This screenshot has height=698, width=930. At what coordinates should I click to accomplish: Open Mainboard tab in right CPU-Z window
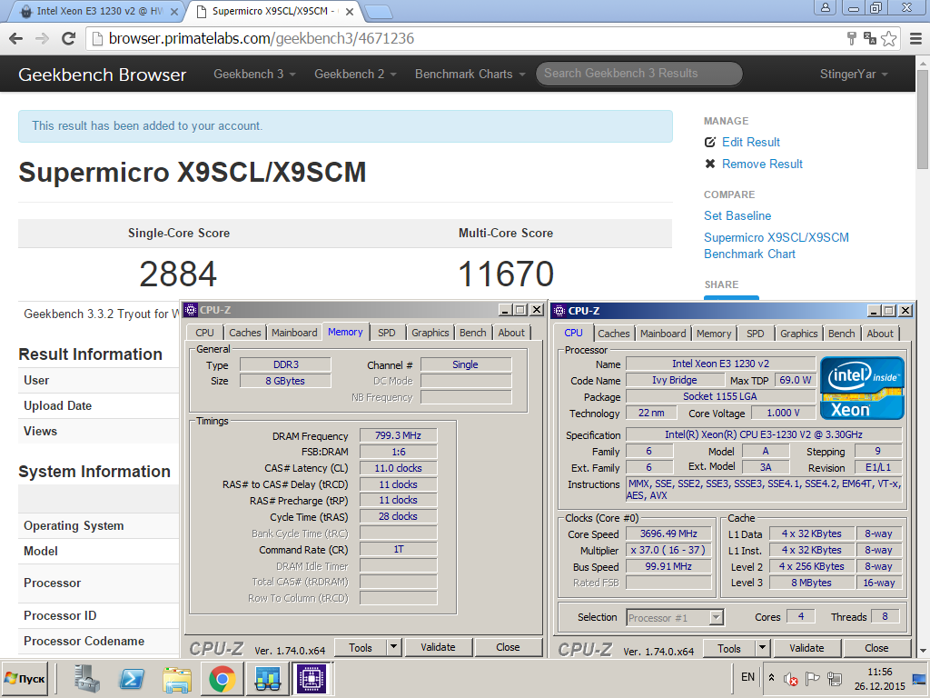coord(663,334)
